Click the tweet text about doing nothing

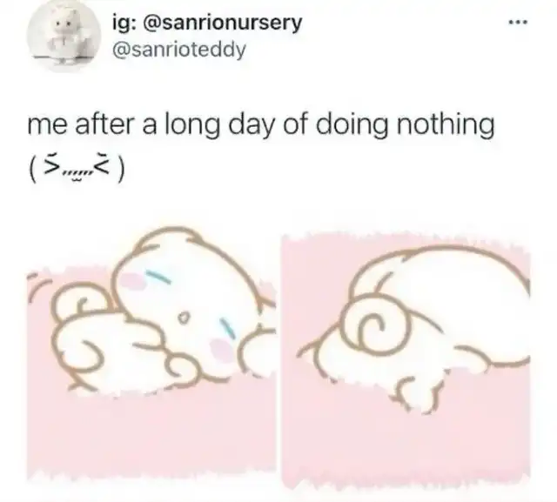[x=261, y=125]
